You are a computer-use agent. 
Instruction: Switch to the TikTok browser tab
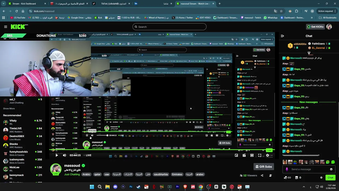click(111, 4)
